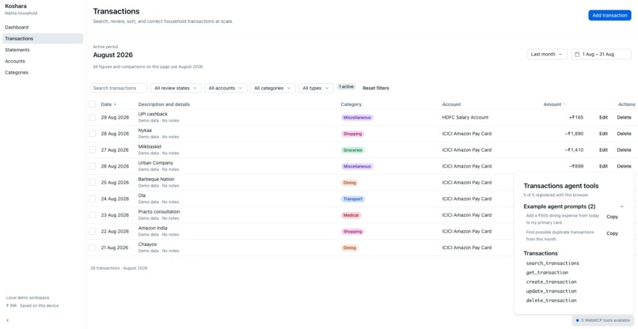
Task: Collapse Example agent prompts section
Action: tap(621, 206)
